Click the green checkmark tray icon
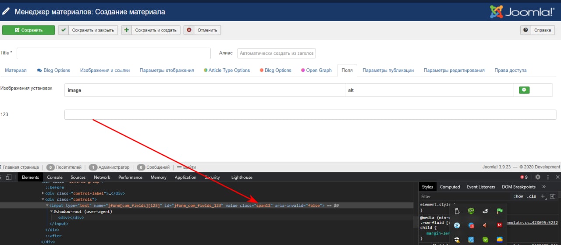This screenshot has width=561, height=245. [485, 240]
